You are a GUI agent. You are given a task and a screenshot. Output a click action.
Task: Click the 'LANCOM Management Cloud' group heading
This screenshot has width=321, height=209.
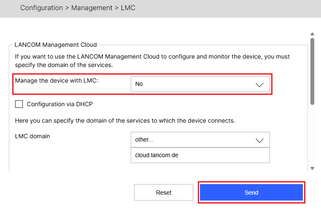pyautogui.click(x=56, y=44)
